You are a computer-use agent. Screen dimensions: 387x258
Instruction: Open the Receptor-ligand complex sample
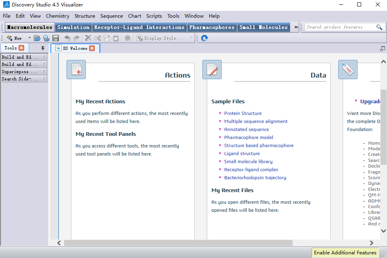[x=251, y=170]
